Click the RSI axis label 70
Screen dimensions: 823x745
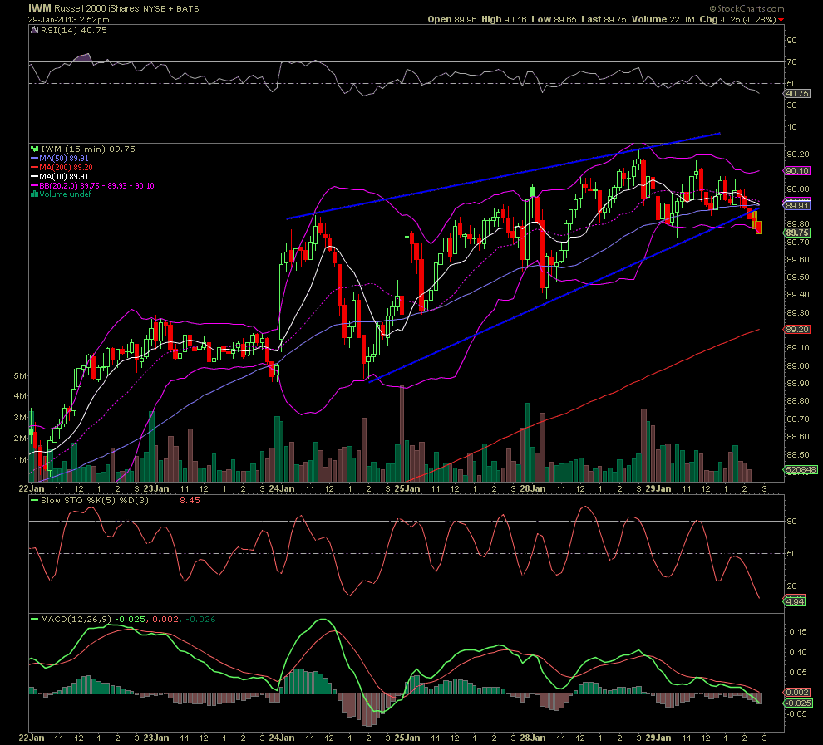[791, 61]
